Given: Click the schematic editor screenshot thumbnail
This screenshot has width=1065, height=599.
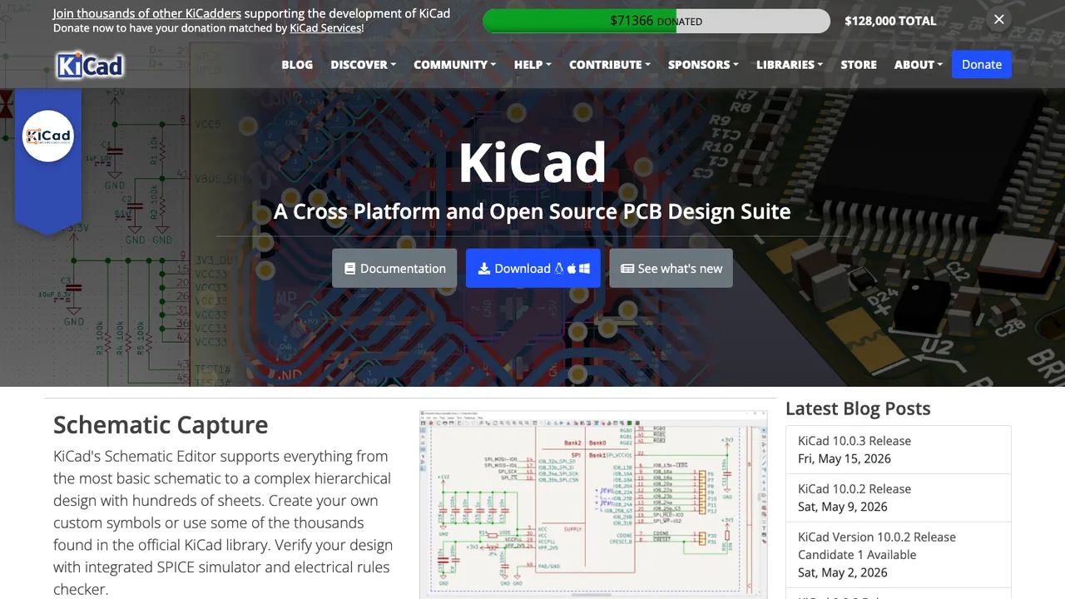Looking at the screenshot, I should click(593, 503).
